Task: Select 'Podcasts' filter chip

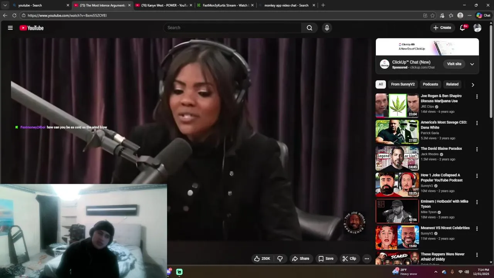Action: pos(430,84)
